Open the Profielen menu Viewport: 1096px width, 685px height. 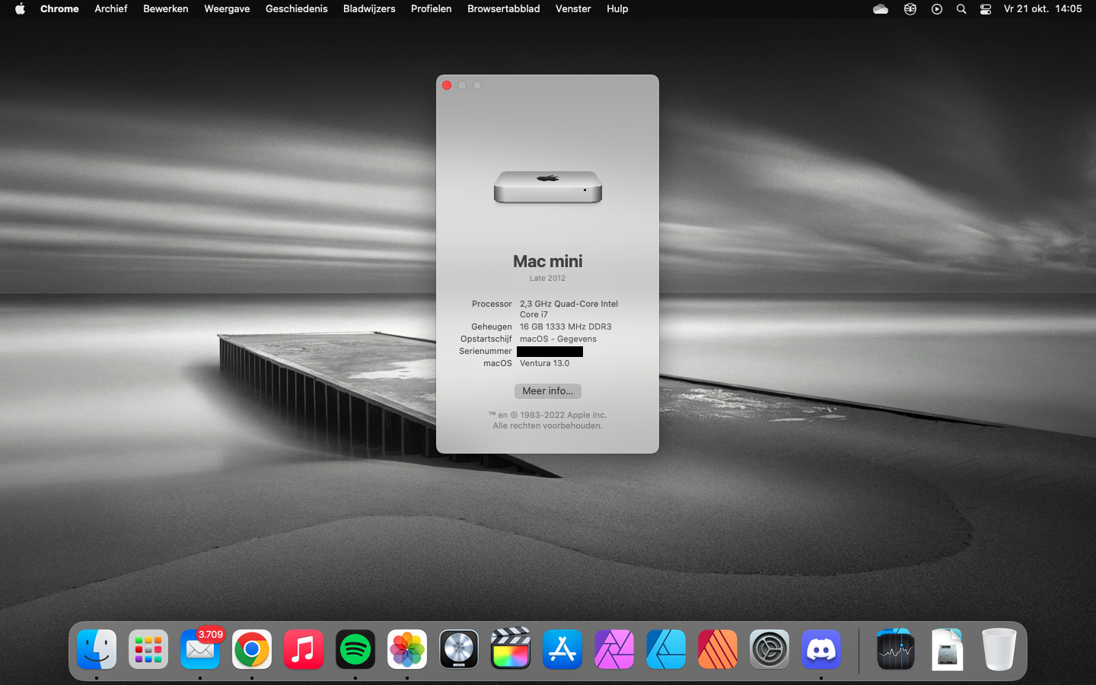tap(432, 9)
